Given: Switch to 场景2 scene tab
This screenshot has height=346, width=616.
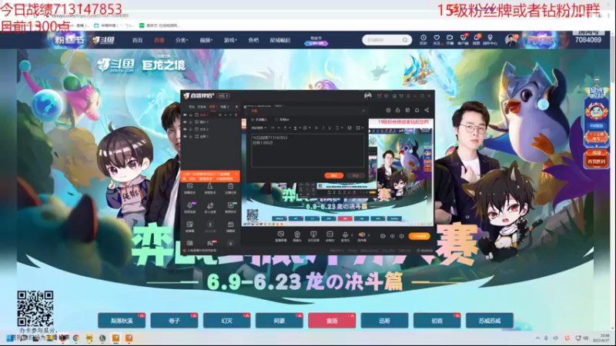Looking at the screenshot, I should pyautogui.click(x=225, y=107).
